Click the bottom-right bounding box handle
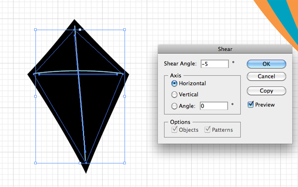The height and width of the screenshot is (187, 298). tap(125, 163)
